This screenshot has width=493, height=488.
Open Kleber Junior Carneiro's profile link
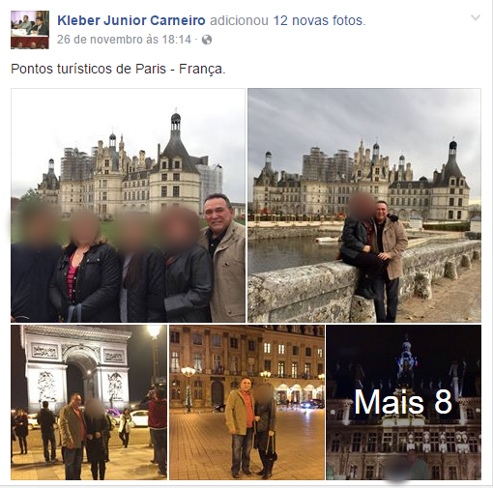click(131, 20)
